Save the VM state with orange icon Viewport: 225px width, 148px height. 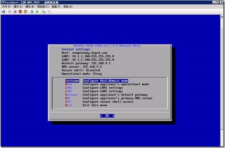pos(25,11)
